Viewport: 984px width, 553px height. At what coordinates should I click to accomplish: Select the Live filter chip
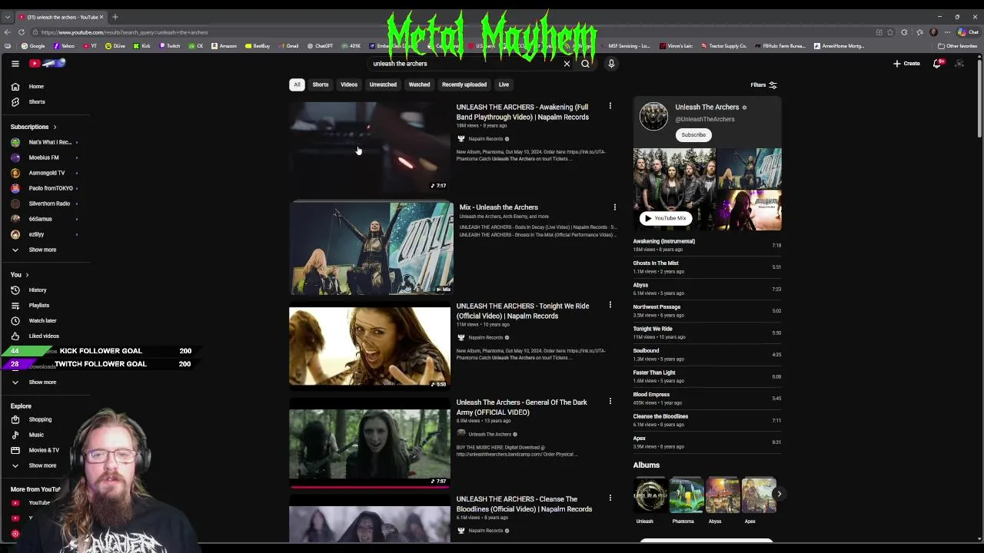[504, 84]
